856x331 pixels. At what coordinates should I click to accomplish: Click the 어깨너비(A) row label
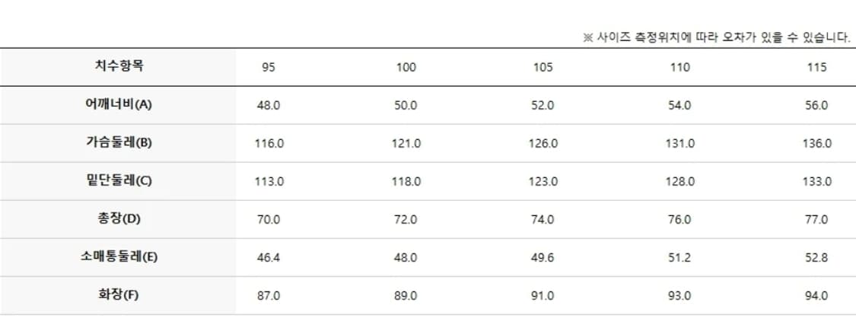coord(119,105)
